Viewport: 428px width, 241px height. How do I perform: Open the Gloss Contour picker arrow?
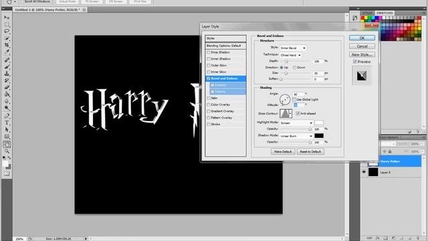pos(290,113)
